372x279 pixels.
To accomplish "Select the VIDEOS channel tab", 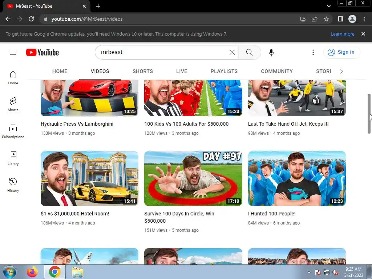I will 100,71.
